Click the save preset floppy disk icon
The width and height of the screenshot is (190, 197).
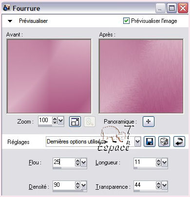(150, 142)
